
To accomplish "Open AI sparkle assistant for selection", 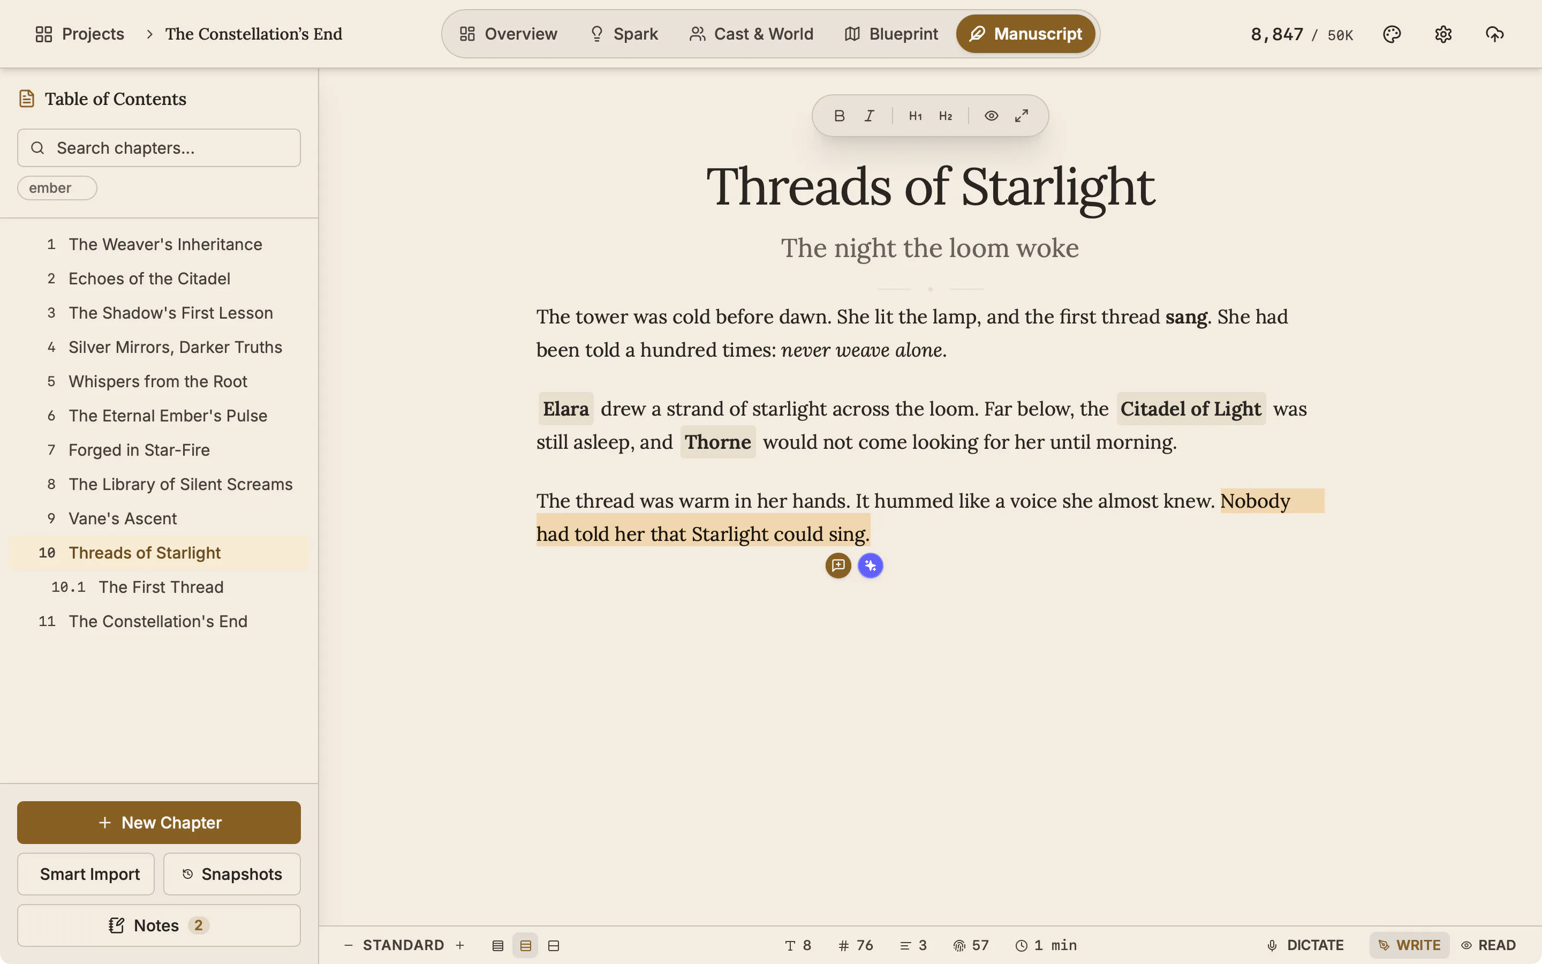I will tap(871, 566).
